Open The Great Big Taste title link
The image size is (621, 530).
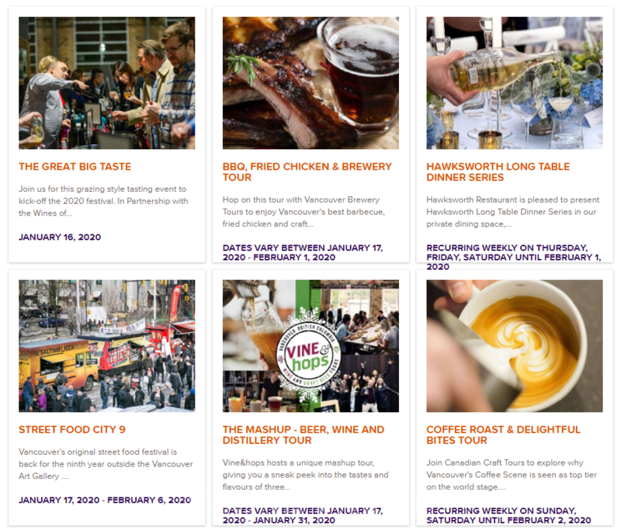click(75, 167)
